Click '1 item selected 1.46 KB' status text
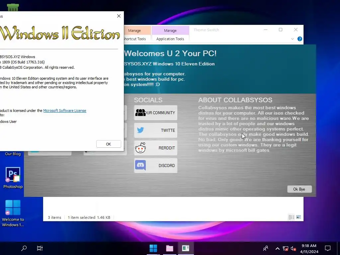The width and height of the screenshot is (340, 255). 89,217
